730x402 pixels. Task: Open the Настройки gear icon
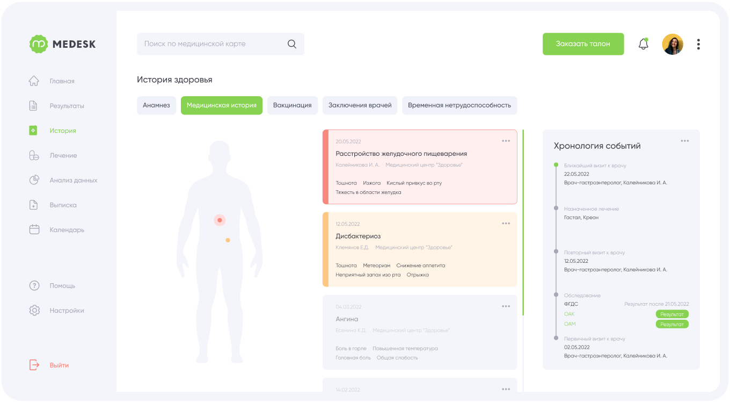[x=34, y=310]
